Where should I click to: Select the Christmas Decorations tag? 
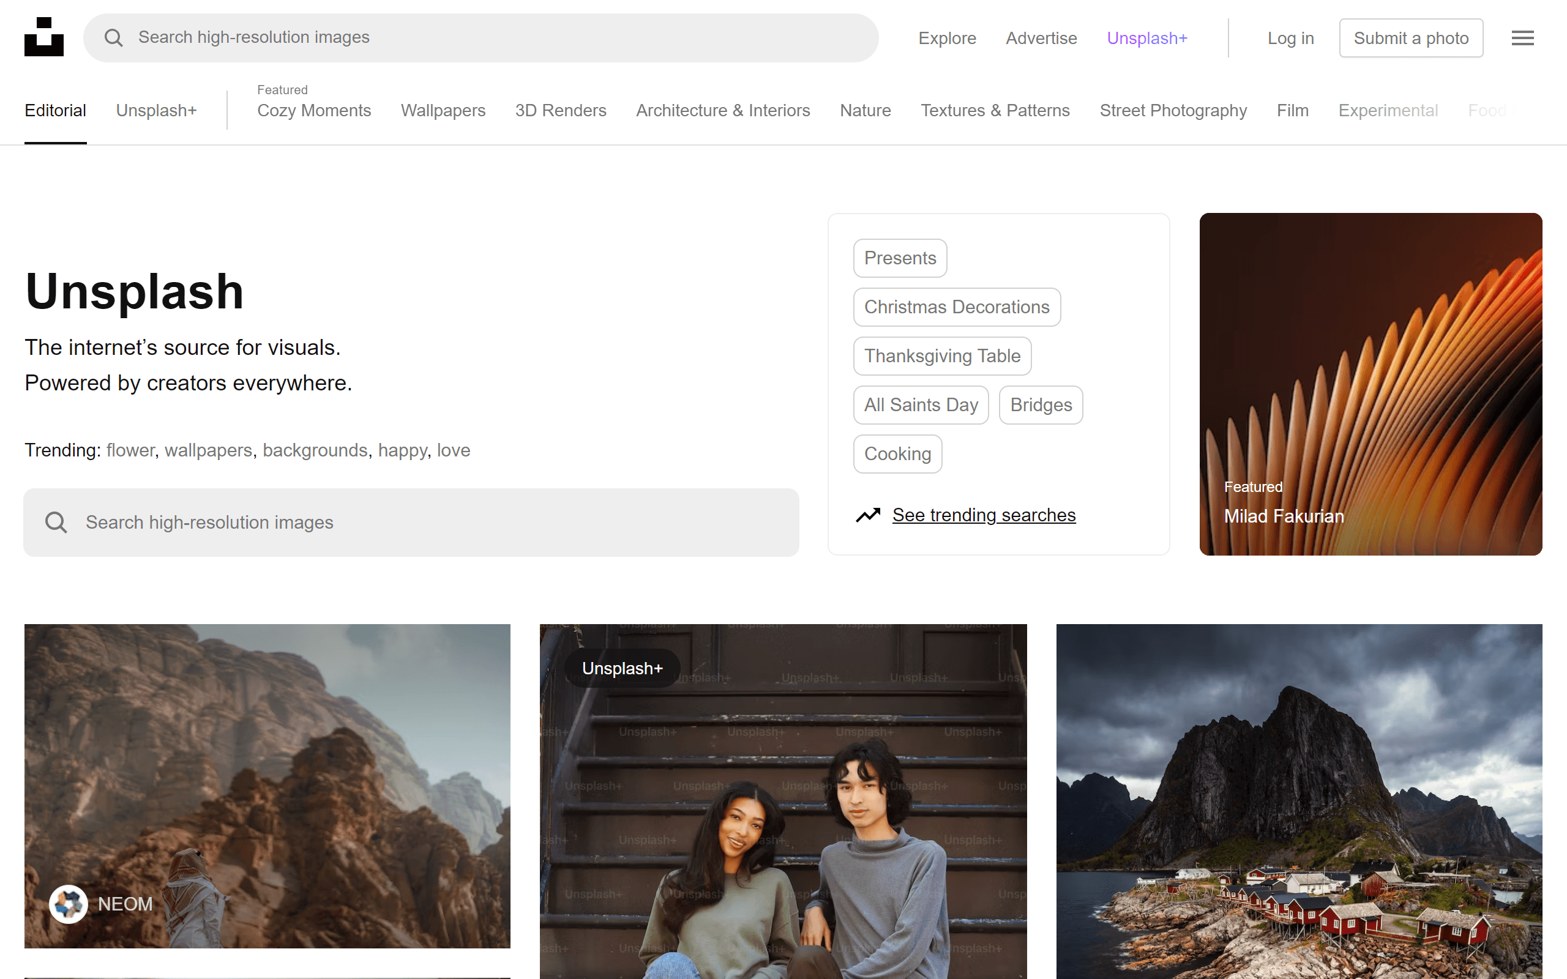point(956,307)
